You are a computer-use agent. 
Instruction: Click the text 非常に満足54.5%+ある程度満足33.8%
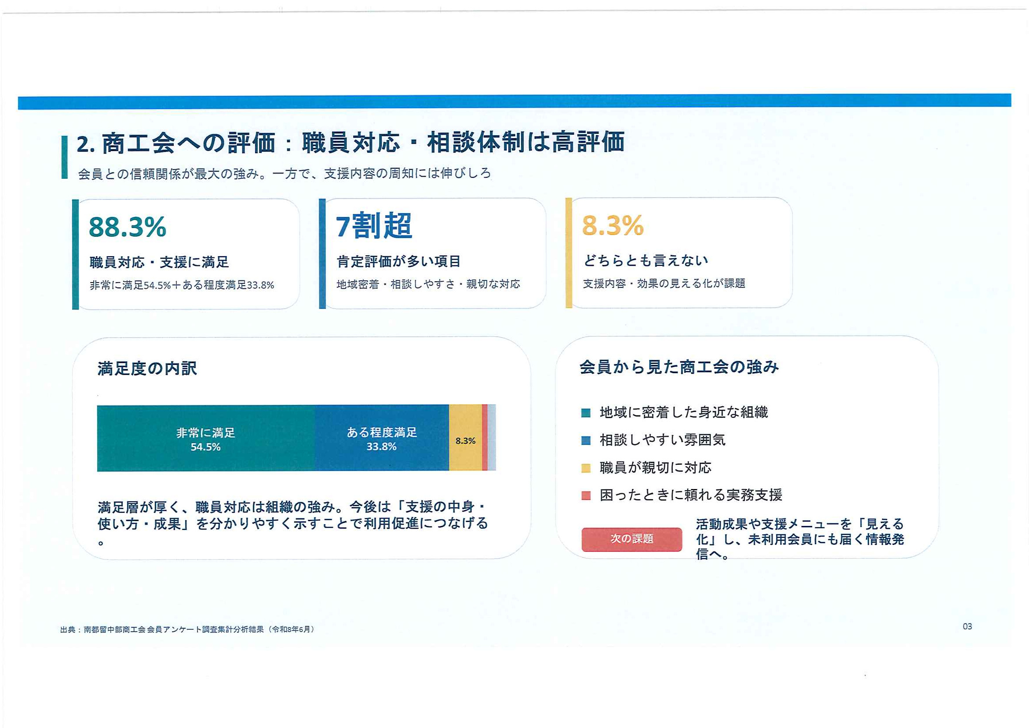coord(182,285)
